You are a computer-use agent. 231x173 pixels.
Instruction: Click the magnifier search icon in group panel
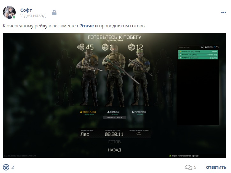click(202, 47)
